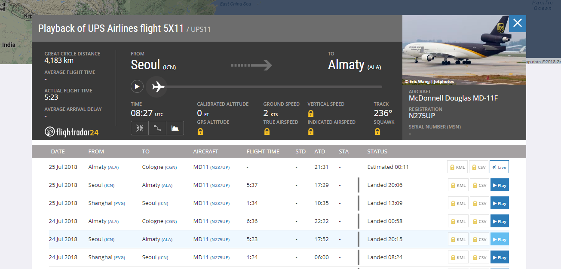Click the 'Seoul (ICN)' origin heading
Image resolution: width=561 pixels, height=269 pixels.
tap(153, 65)
